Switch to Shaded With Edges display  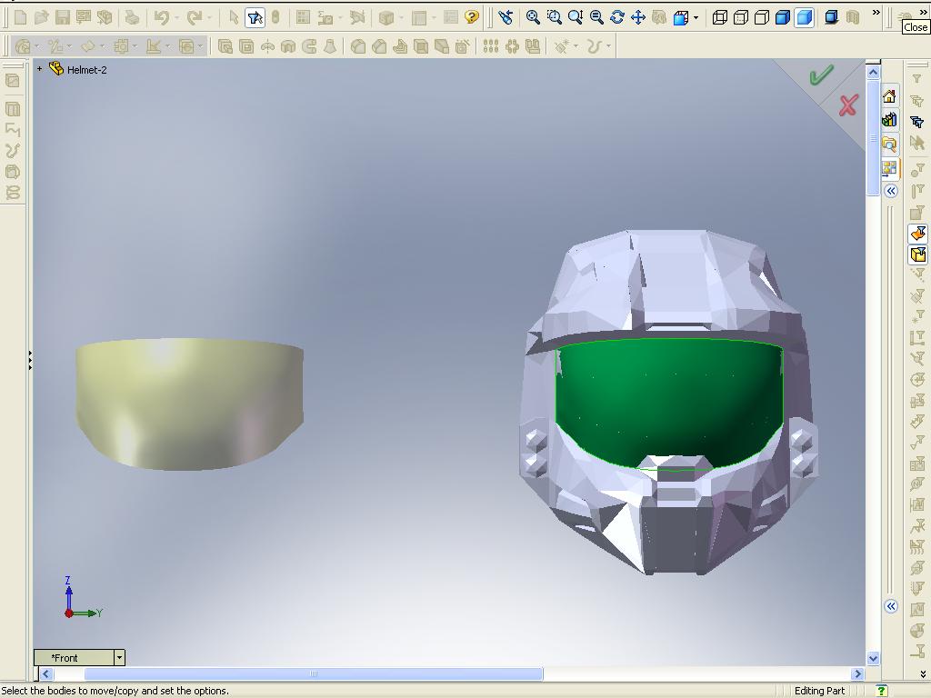(783, 18)
